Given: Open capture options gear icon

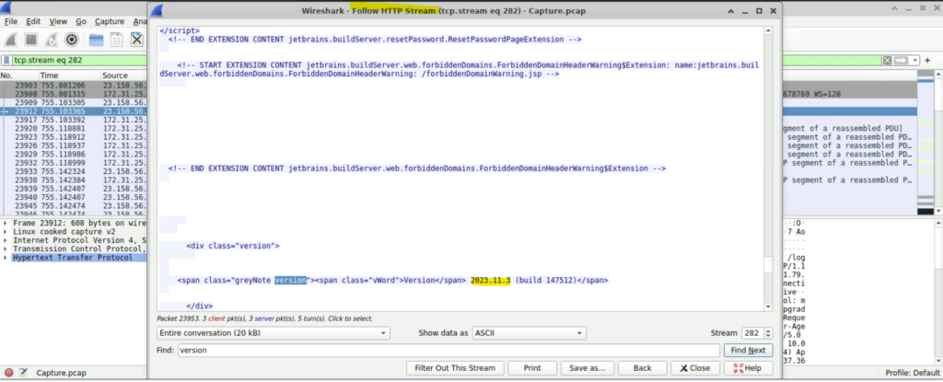Looking at the screenshot, I should (72, 40).
